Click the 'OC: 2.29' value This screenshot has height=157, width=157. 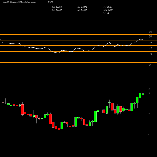107,7
